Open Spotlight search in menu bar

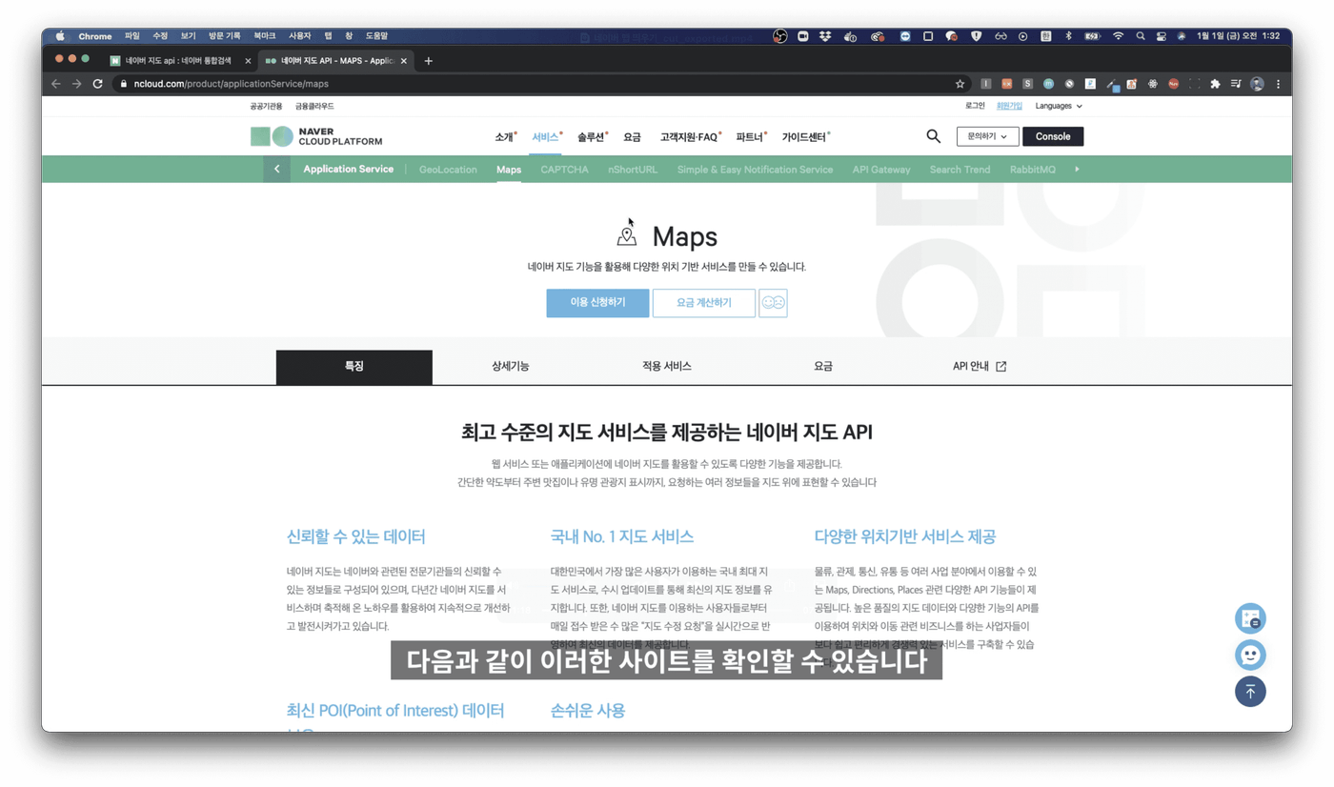pos(1140,36)
